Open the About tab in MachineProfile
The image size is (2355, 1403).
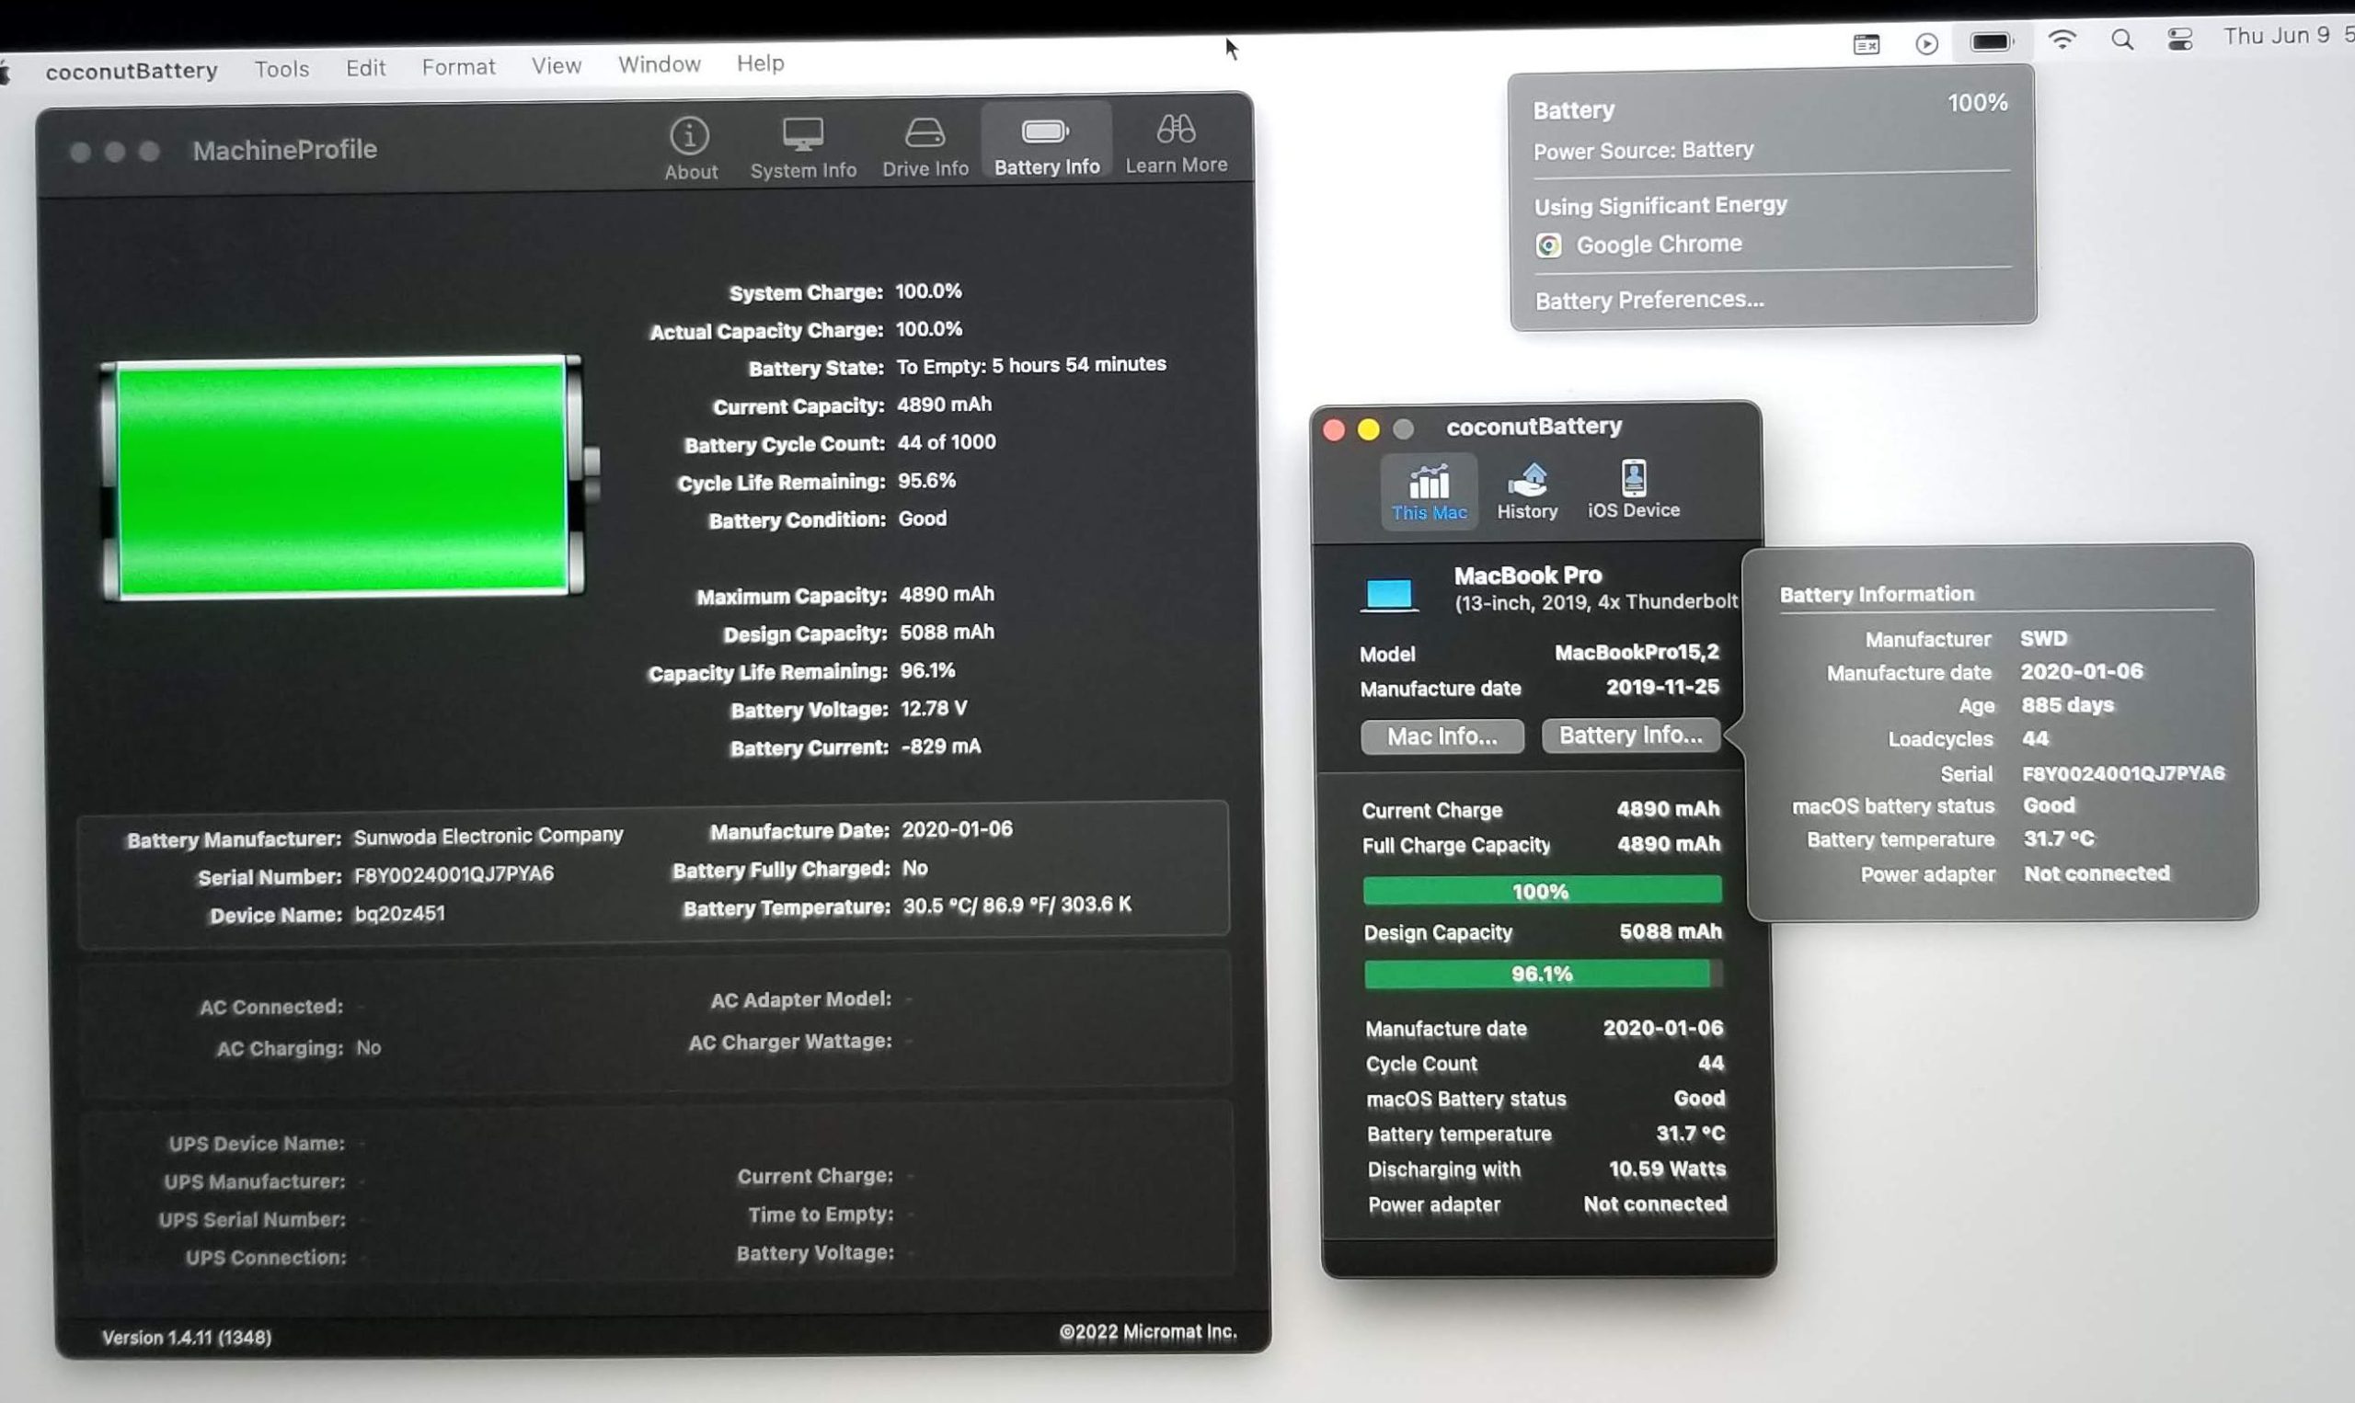pos(691,148)
